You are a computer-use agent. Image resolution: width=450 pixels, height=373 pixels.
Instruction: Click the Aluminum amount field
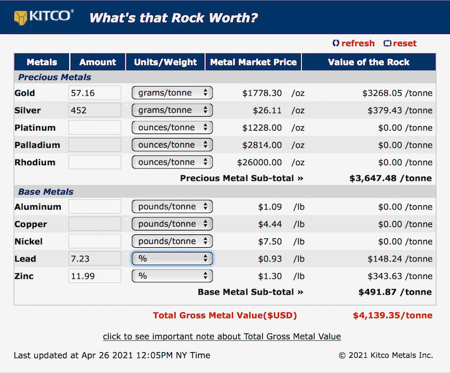tap(94, 207)
